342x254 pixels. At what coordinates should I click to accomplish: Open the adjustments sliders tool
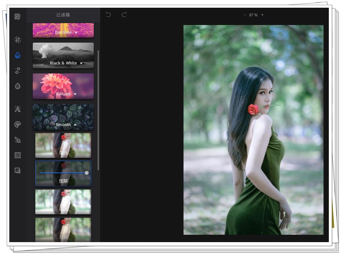click(x=17, y=70)
